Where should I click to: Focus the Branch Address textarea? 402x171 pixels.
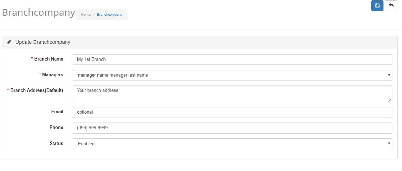point(232,94)
